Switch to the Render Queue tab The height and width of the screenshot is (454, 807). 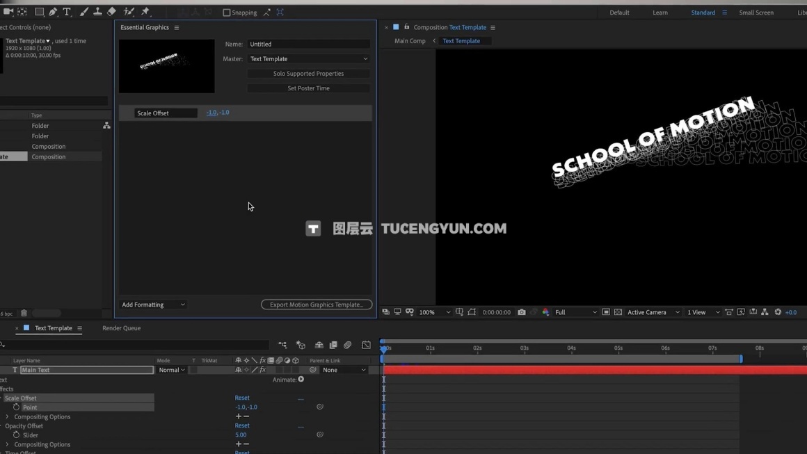(122, 328)
